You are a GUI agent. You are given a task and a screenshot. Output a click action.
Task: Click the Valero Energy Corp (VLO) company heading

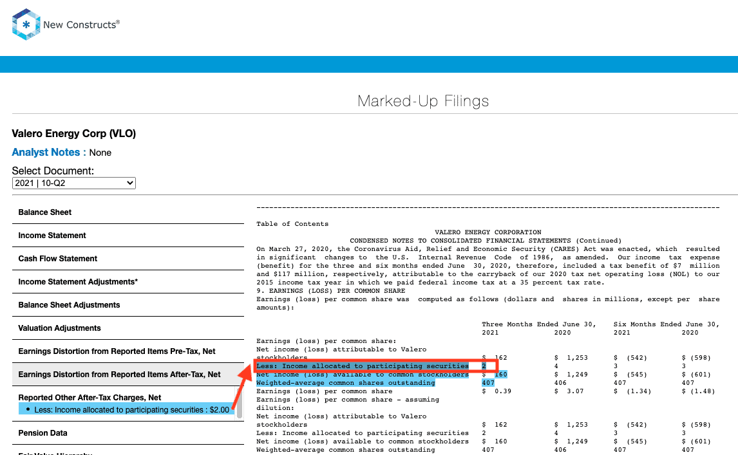point(74,134)
